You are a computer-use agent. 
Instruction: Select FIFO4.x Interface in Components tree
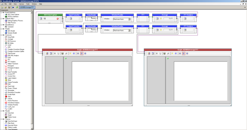pyautogui.click(x=13, y=17)
